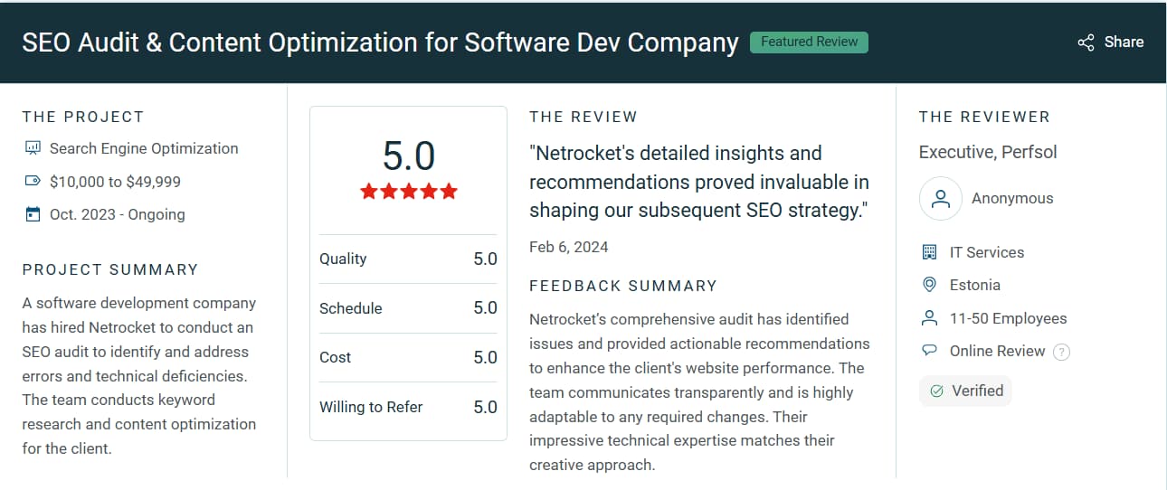The image size is (1167, 490).
Task: Click the review title heading
Action: (x=380, y=42)
